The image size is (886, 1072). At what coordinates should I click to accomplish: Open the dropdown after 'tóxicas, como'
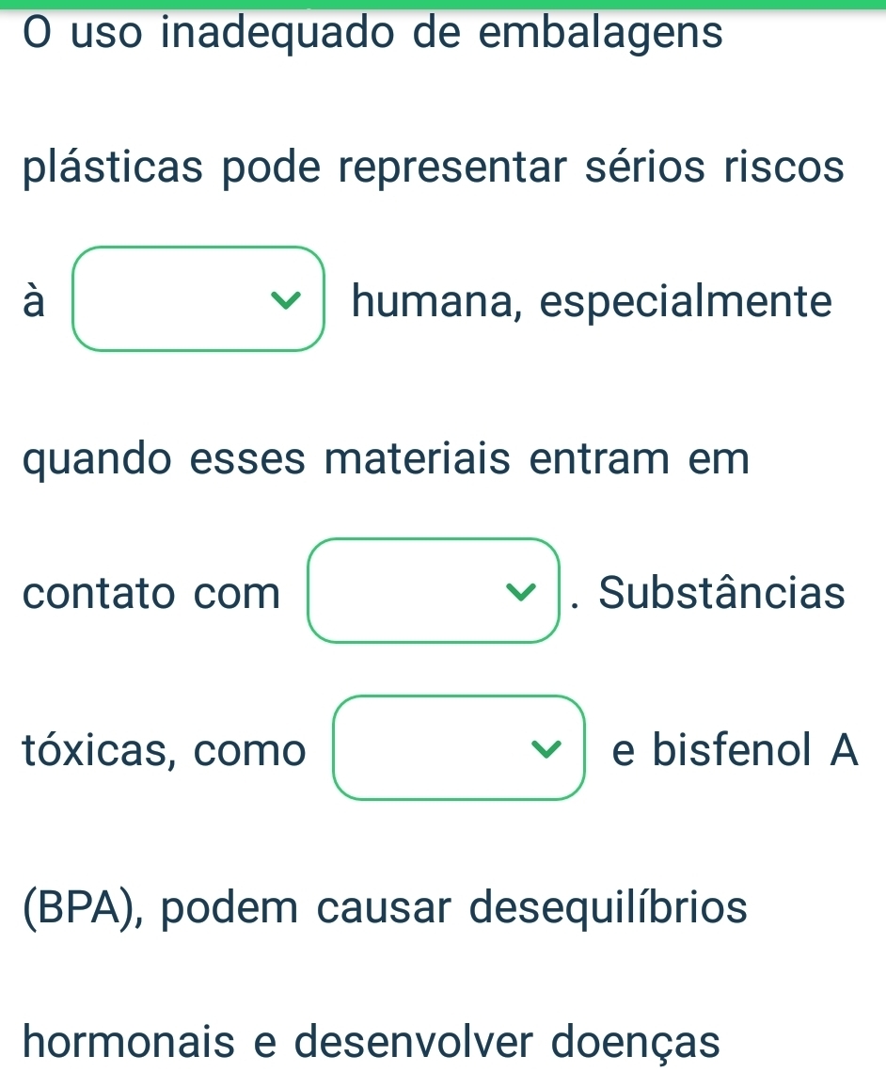[459, 748]
